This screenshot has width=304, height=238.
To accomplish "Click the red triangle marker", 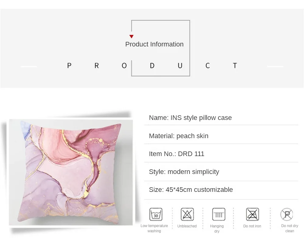I will 131,36.
